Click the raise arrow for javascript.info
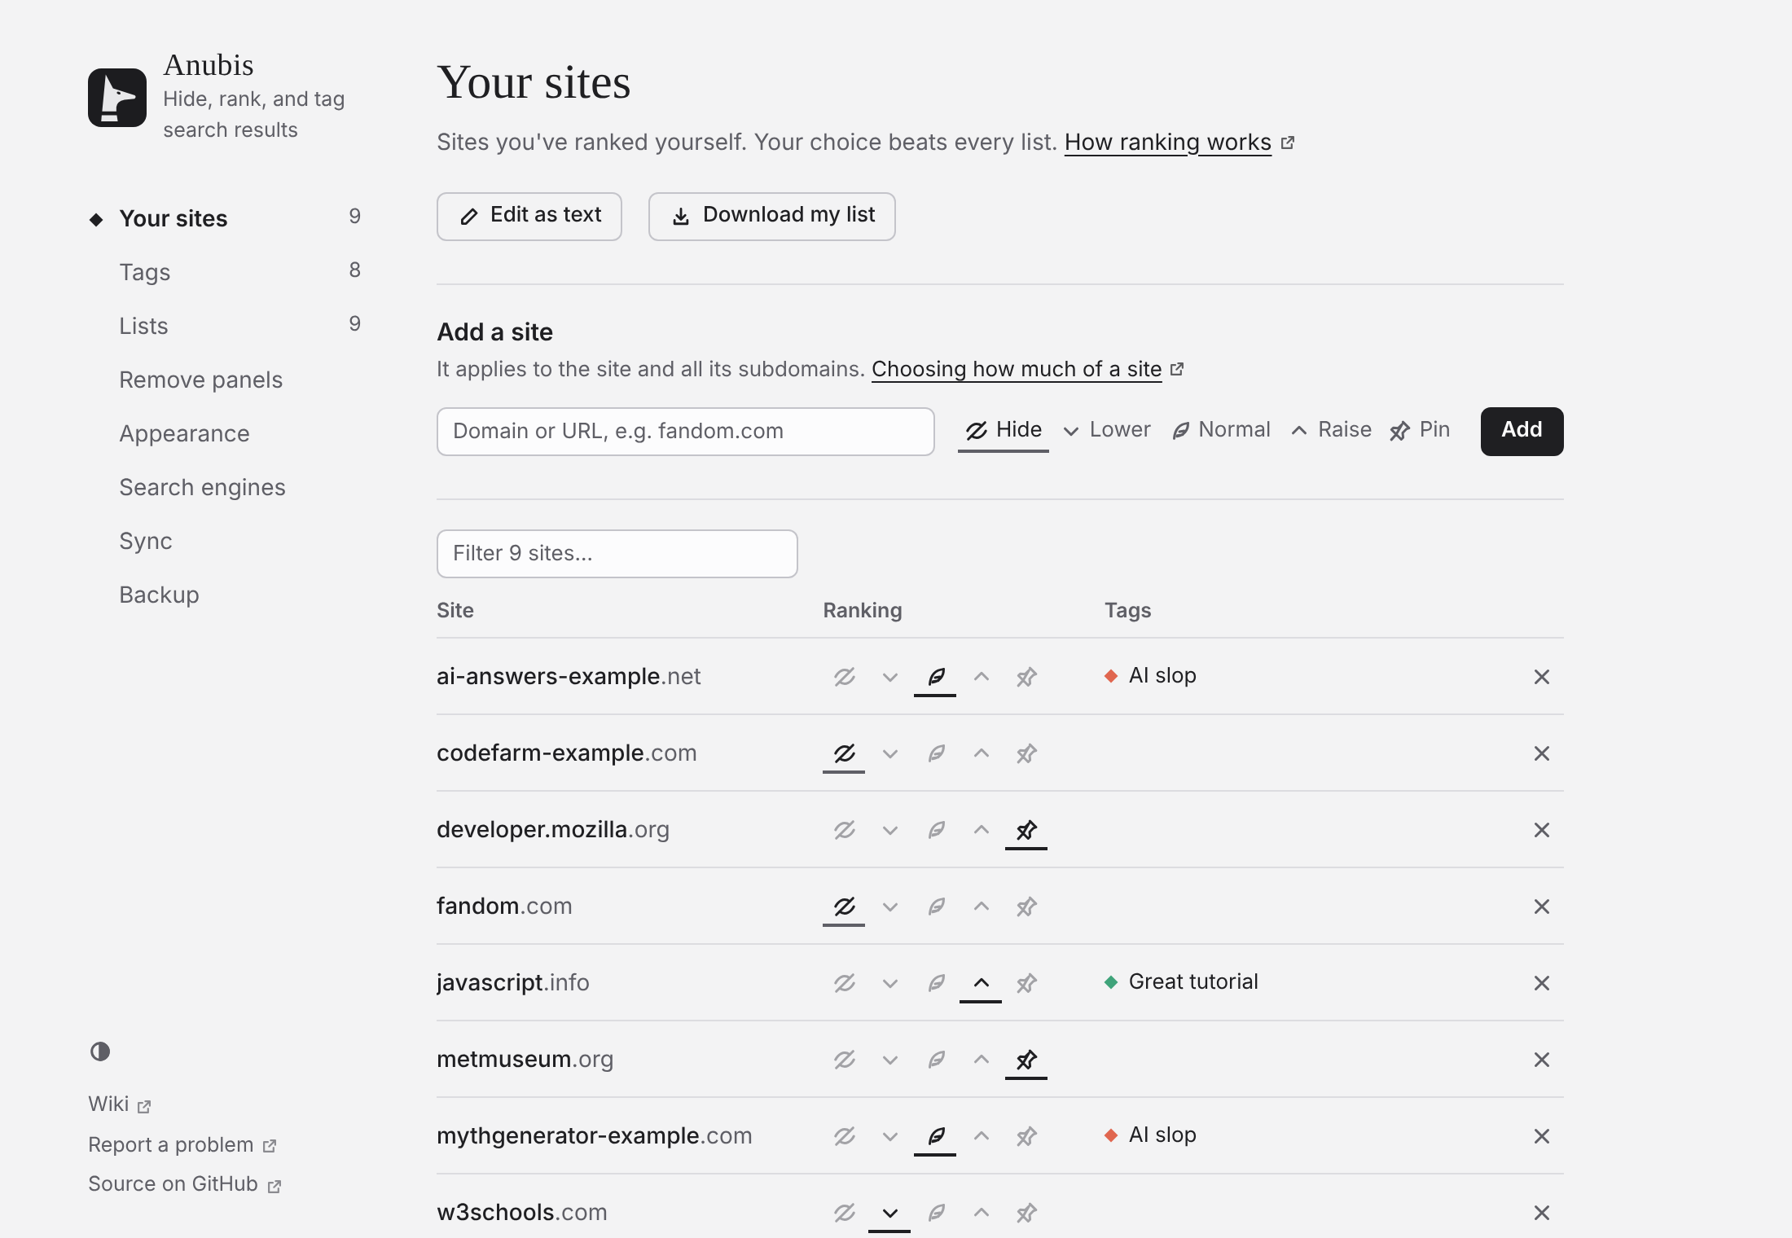 tap(981, 983)
